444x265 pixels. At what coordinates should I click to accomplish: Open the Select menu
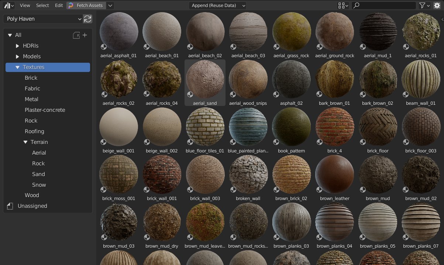point(42,6)
